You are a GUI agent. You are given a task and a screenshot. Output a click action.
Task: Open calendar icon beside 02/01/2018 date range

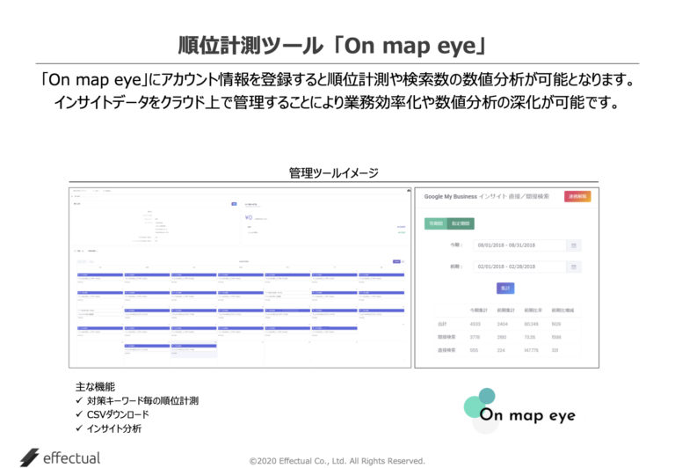pos(573,267)
